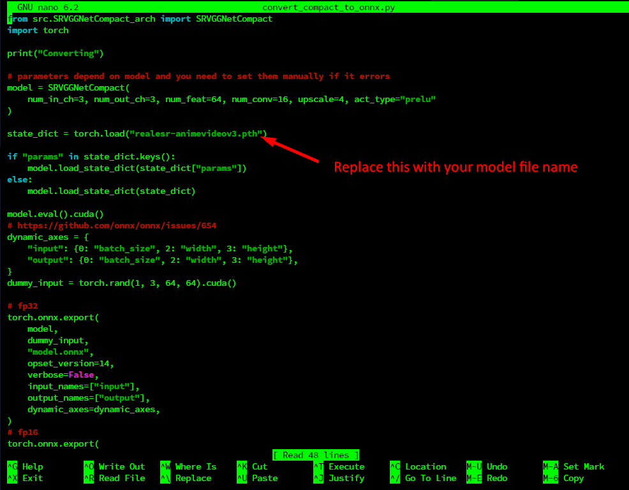
Task: Click the M-6 Copy shortcut
Action: (563, 478)
